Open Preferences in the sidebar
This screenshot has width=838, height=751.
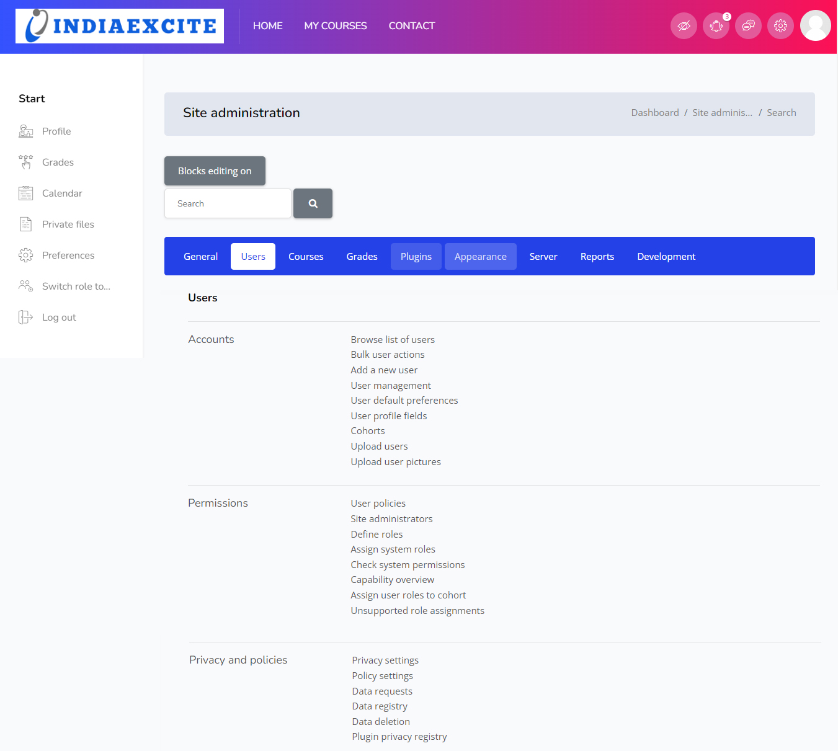point(68,256)
